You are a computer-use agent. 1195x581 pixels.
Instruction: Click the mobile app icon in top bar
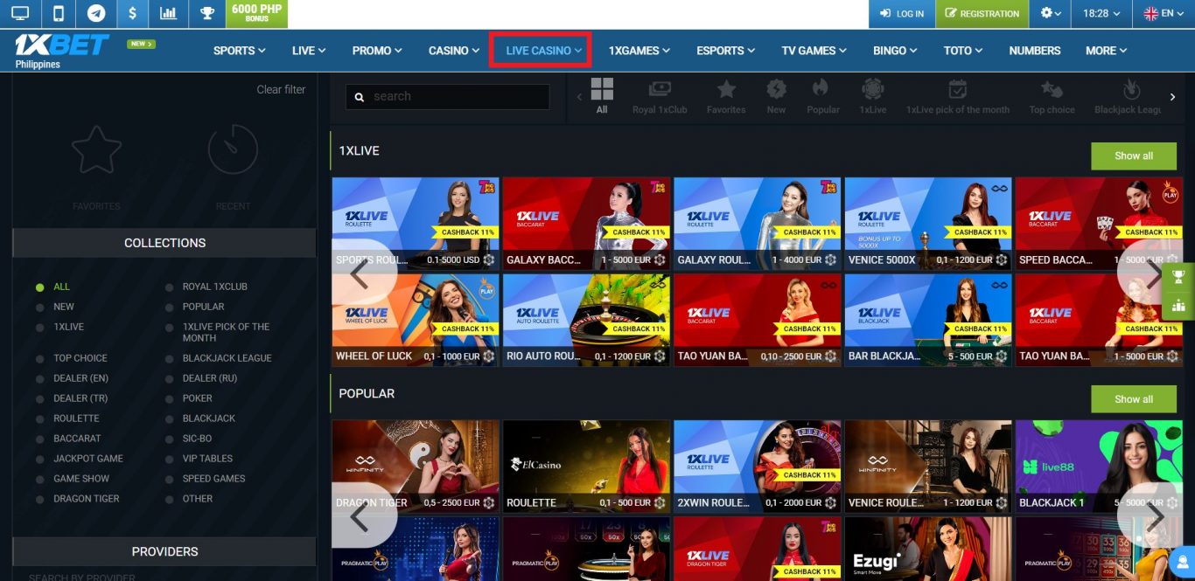(58, 14)
